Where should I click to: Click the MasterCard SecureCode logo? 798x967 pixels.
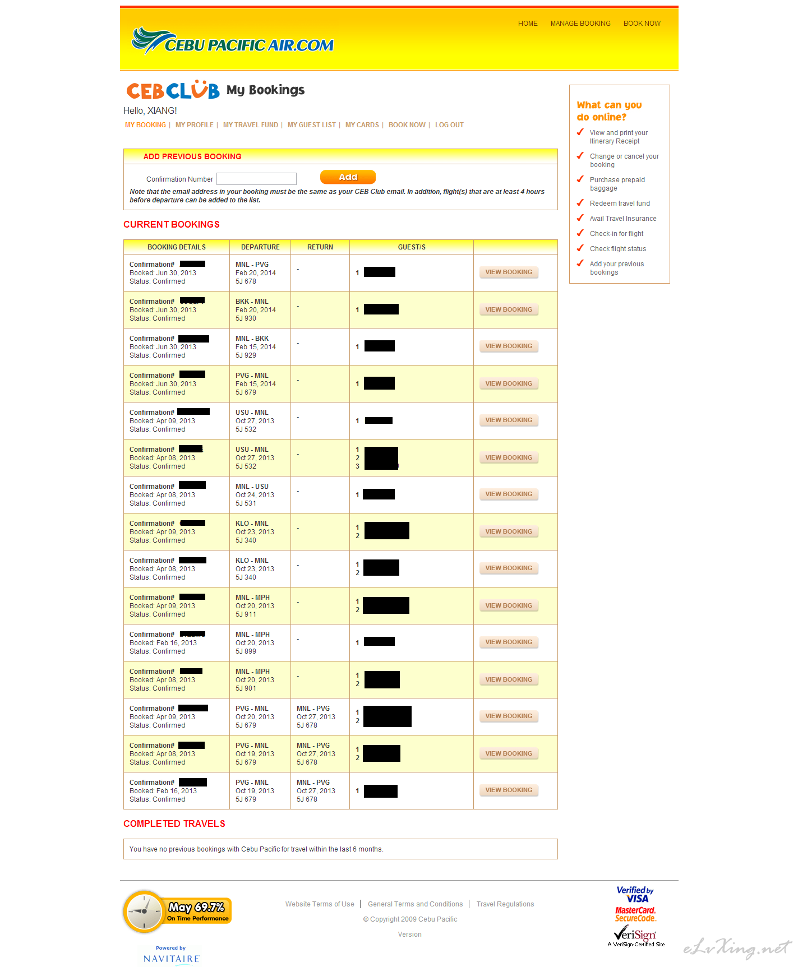point(635,914)
